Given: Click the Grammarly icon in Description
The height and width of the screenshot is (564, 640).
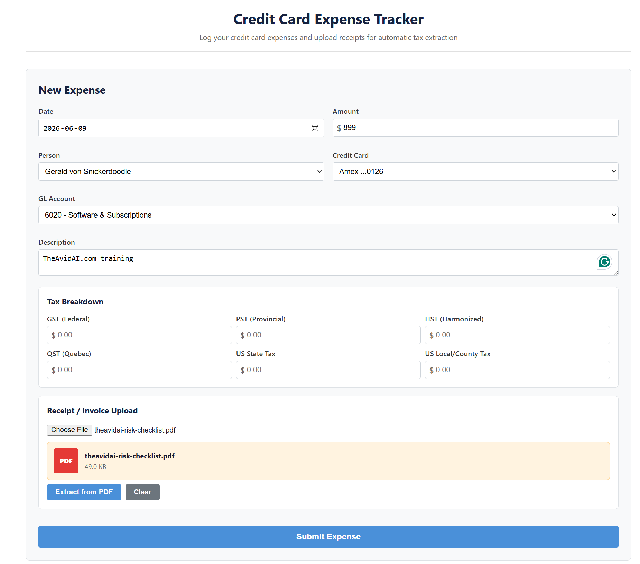Looking at the screenshot, I should pos(604,262).
